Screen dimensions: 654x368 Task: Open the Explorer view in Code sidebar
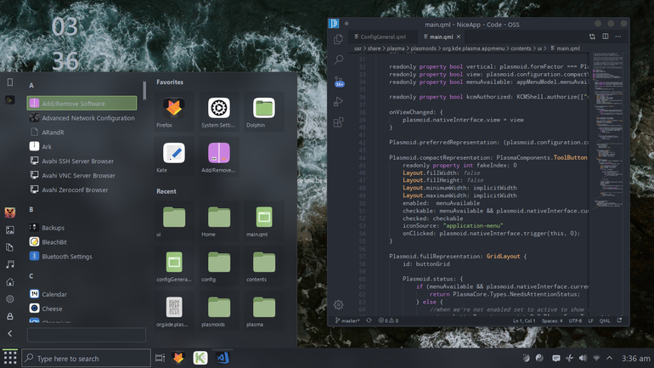(338, 39)
